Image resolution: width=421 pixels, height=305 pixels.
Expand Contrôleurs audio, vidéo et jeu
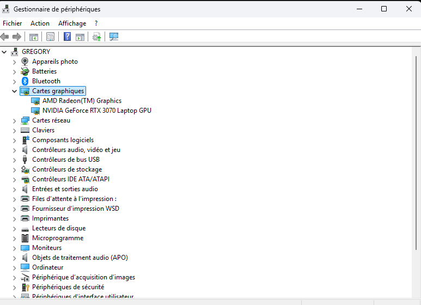15,150
